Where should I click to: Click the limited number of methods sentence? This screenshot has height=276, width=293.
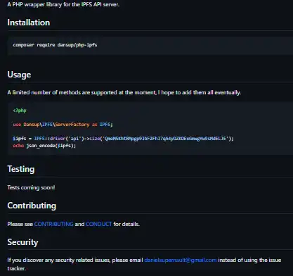tap(124, 92)
